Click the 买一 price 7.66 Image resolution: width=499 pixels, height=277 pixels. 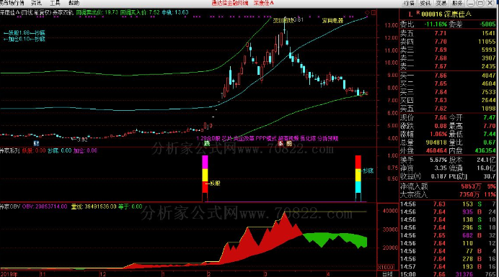(441, 76)
